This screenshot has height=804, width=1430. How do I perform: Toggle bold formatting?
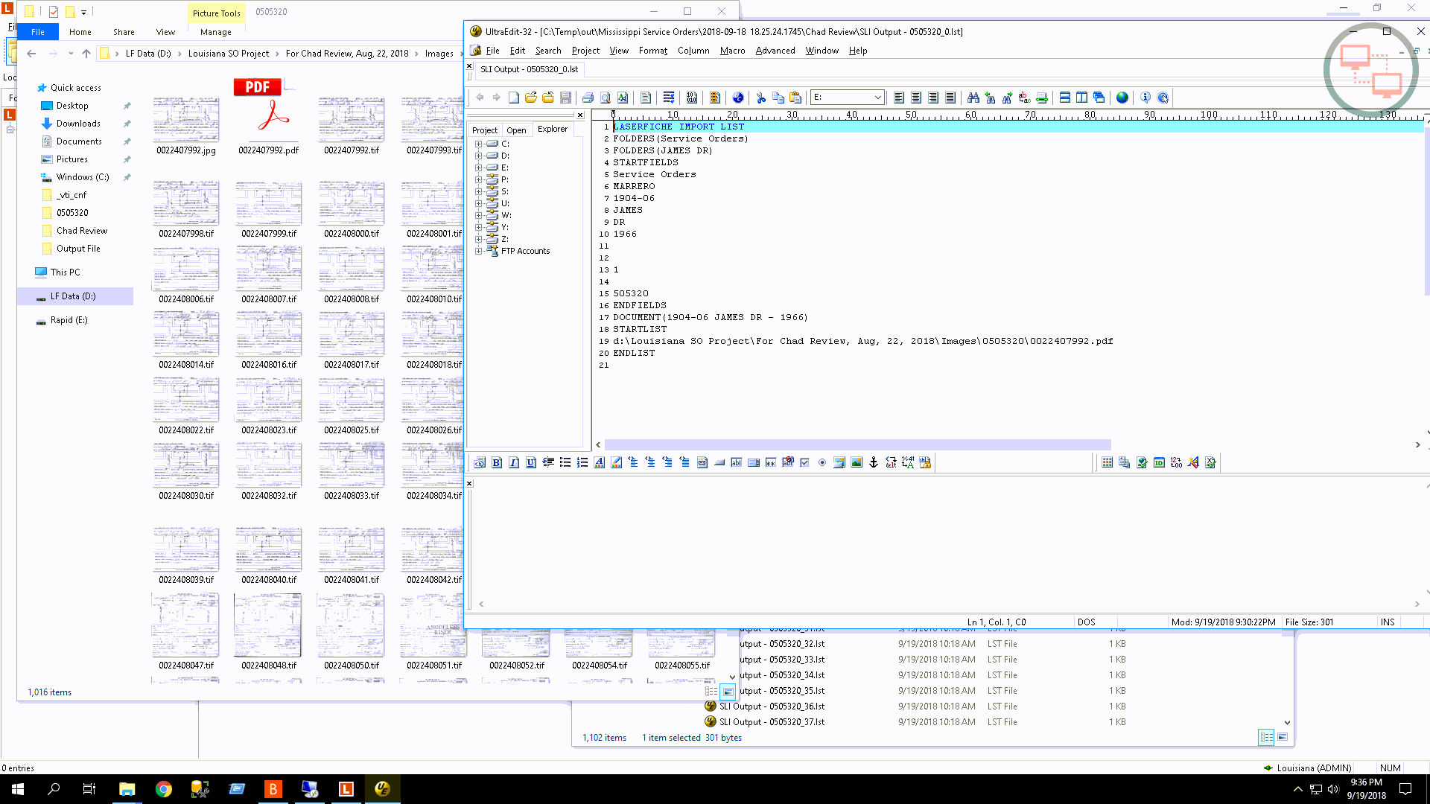pos(496,462)
